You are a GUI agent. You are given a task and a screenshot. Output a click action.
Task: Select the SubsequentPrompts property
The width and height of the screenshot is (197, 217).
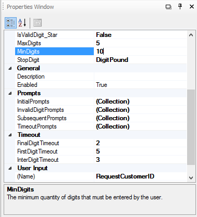42,118
